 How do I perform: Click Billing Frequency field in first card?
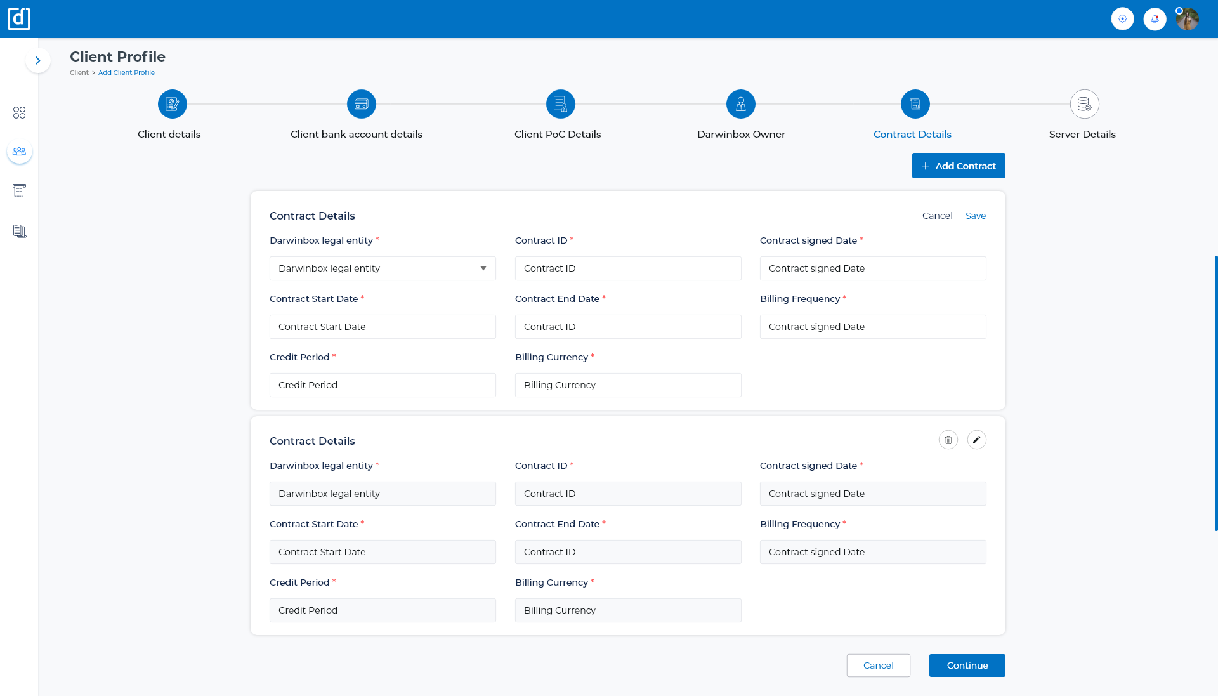[x=873, y=327]
